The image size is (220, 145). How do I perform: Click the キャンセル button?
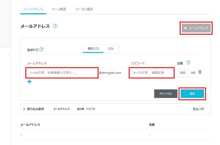166,94
